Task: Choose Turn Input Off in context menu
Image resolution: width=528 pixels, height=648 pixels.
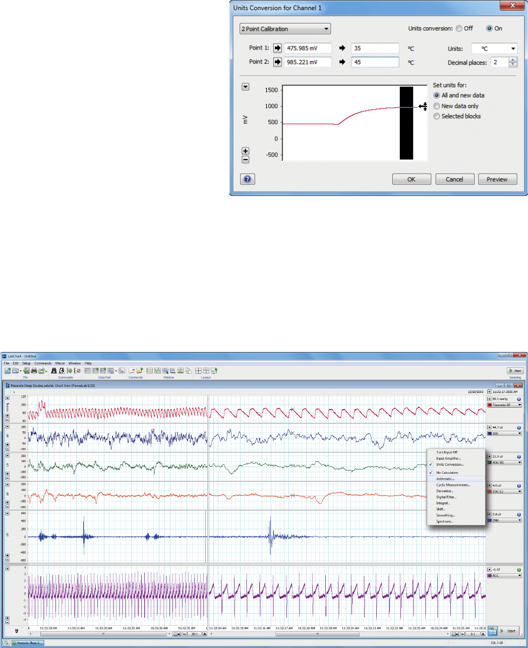Action: click(x=456, y=453)
